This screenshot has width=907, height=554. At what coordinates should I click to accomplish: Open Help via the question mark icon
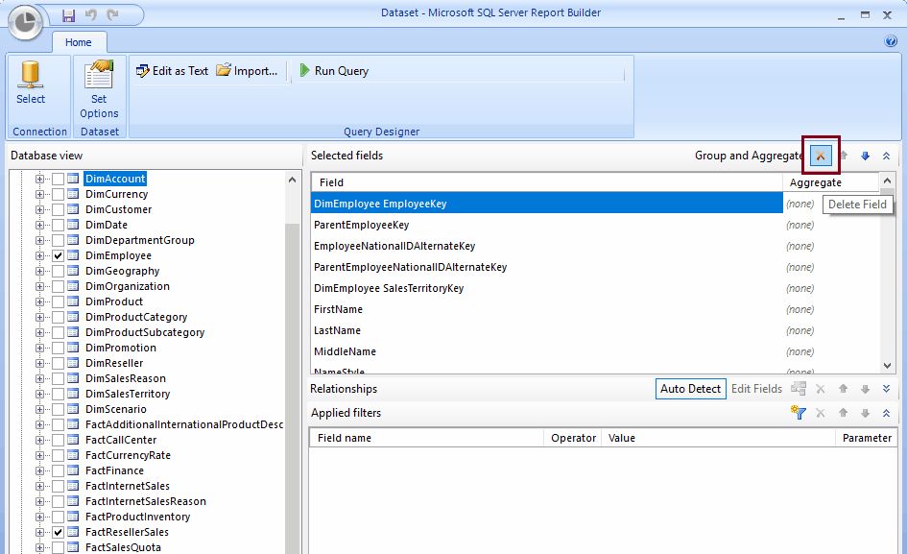click(891, 41)
